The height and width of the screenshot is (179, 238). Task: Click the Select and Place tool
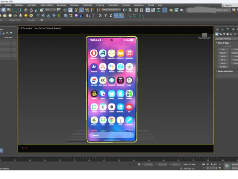click(42, 10)
